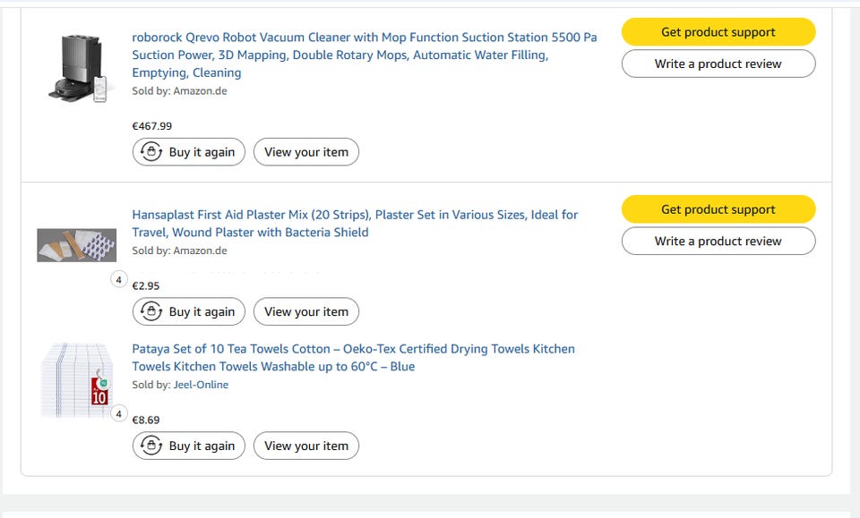Write a product review for roborock vacuum
Viewport: 860px width, 518px height.
(x=718, y=64)
